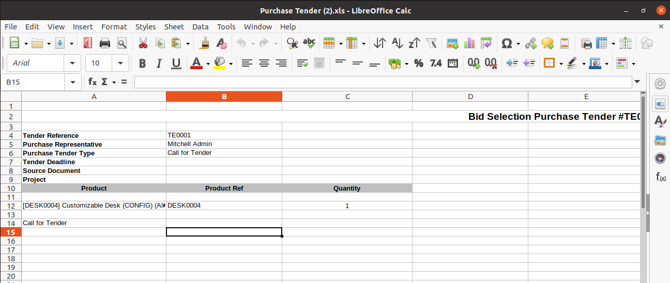670x283 pixels.
Task: Format as Date calendar icon
Action: pos(452,63)
